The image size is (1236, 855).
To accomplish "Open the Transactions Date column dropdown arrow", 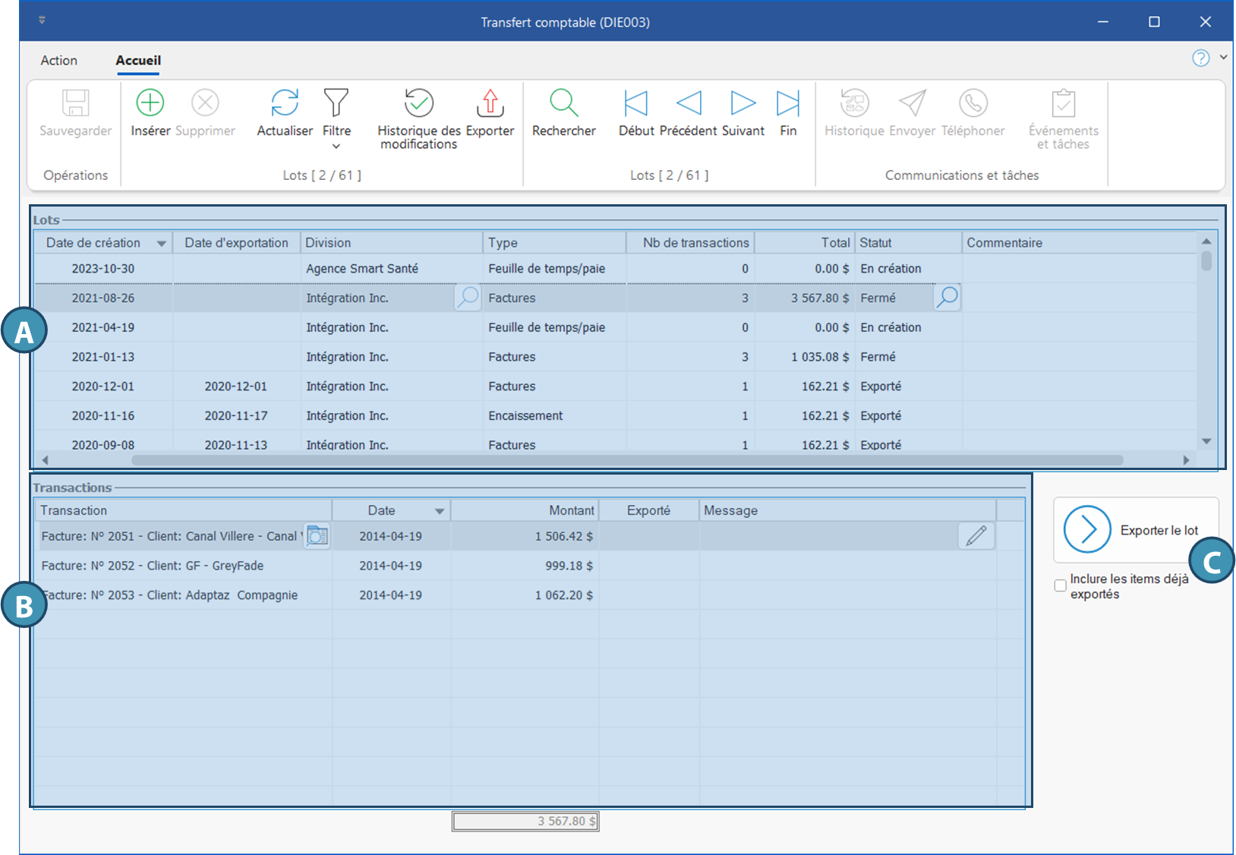I will click(x=439, y=511).
